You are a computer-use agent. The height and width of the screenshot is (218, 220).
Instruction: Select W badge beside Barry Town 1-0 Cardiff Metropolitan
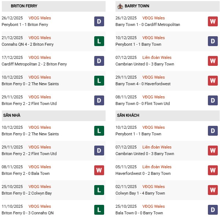coord(213,21)
